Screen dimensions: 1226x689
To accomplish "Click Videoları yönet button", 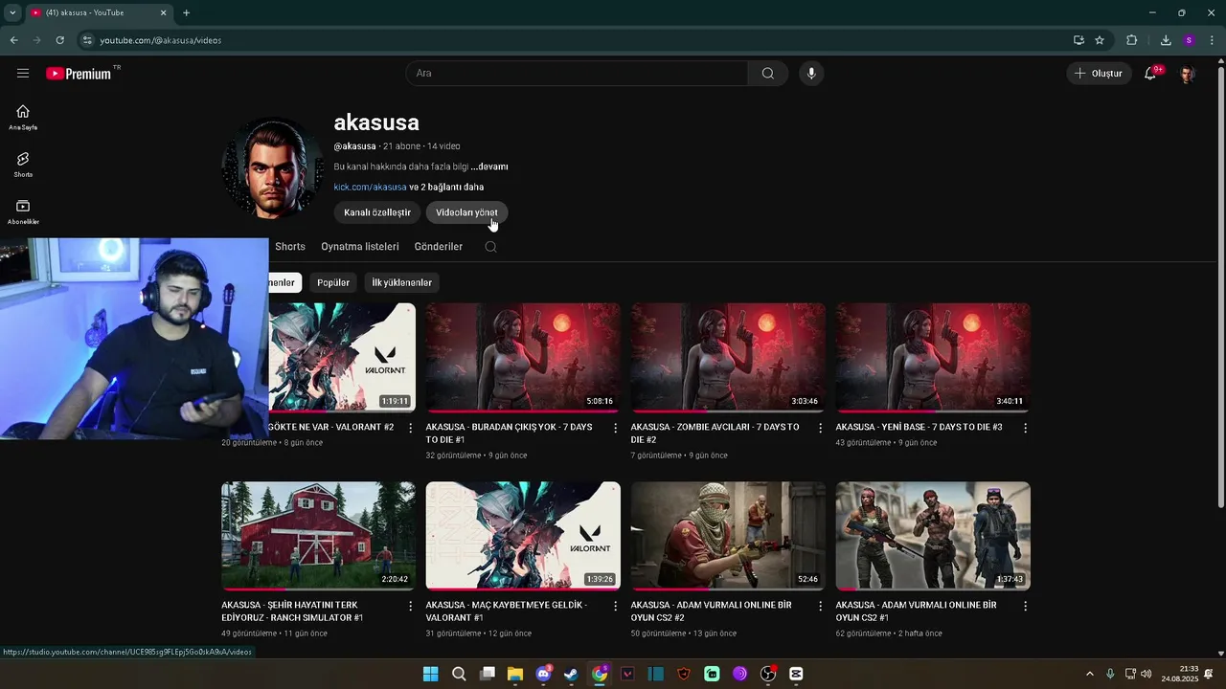I will [466, 212].
